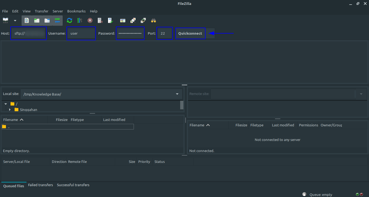Open the Transfer menu
Viewport: 369px width, 197px height.
tap(42, 11)
